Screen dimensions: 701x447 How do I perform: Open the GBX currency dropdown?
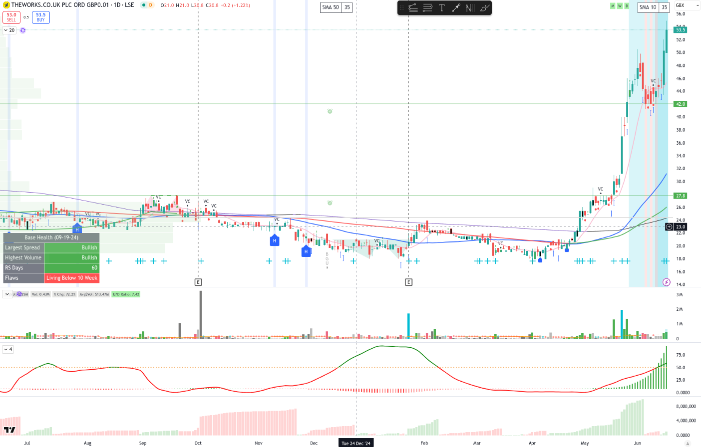(687, 5)
